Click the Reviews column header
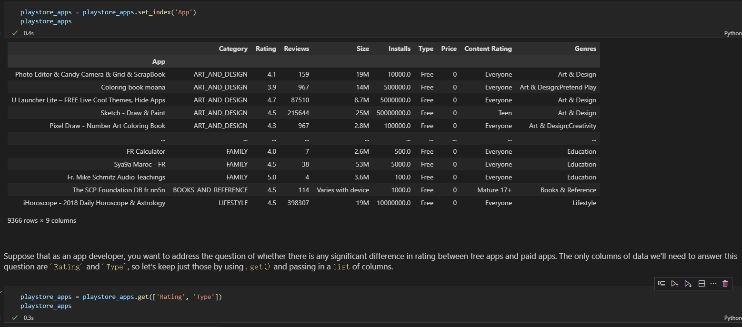The height and width of the screenshot is (327, 742). (296, 49)
